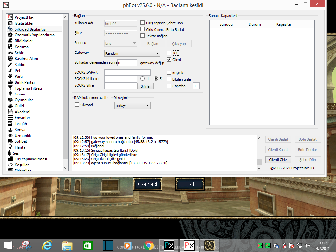Launch Google Chrome from the taskbar
The width and height of the screenshot is (336, 252).
(148, 245)
